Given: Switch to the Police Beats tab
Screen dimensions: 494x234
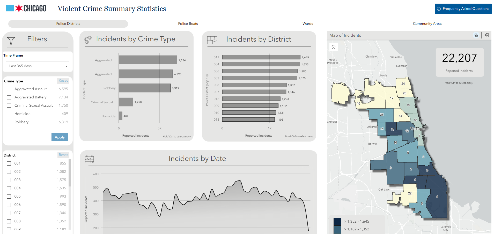Looking at the screenshot, I should pyautogui.click(x=188, y=24).
